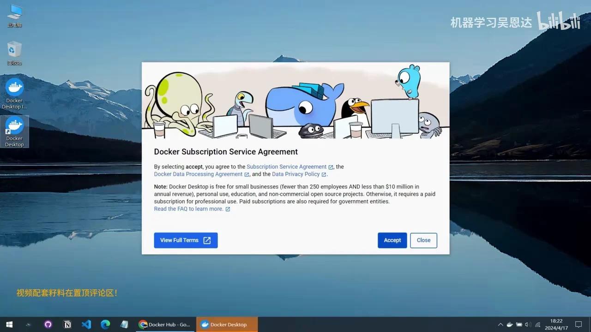Select the This PC desktop icon

(x=14, y=16)
